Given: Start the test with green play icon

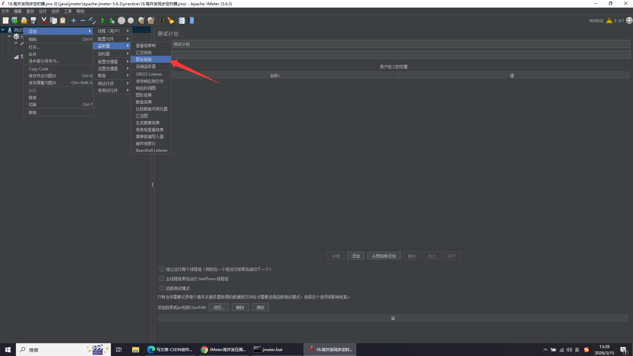Looking at the screenshot, I should (x=103, y=20).
